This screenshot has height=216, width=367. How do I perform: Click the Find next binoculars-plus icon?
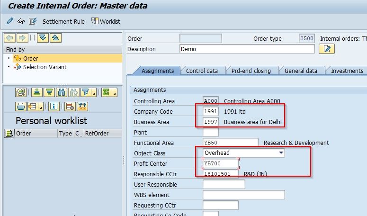[74, 92]
